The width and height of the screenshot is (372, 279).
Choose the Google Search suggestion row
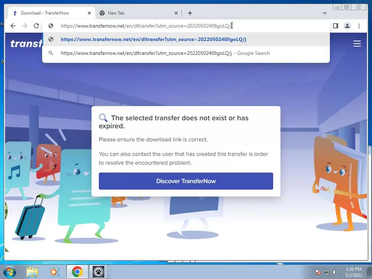[186, 53]
